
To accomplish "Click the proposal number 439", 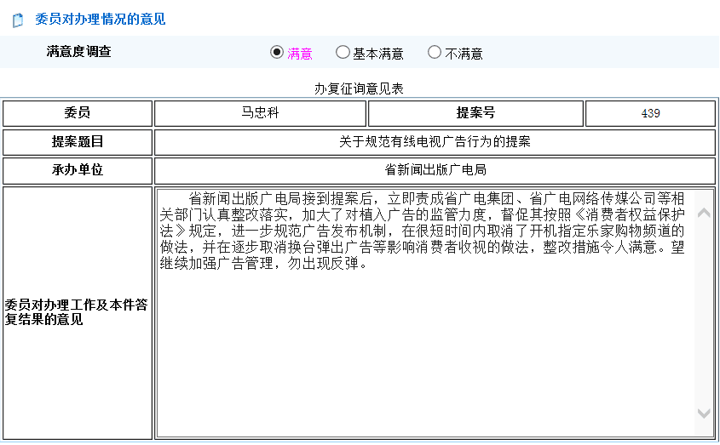I will tap(650, 113).
